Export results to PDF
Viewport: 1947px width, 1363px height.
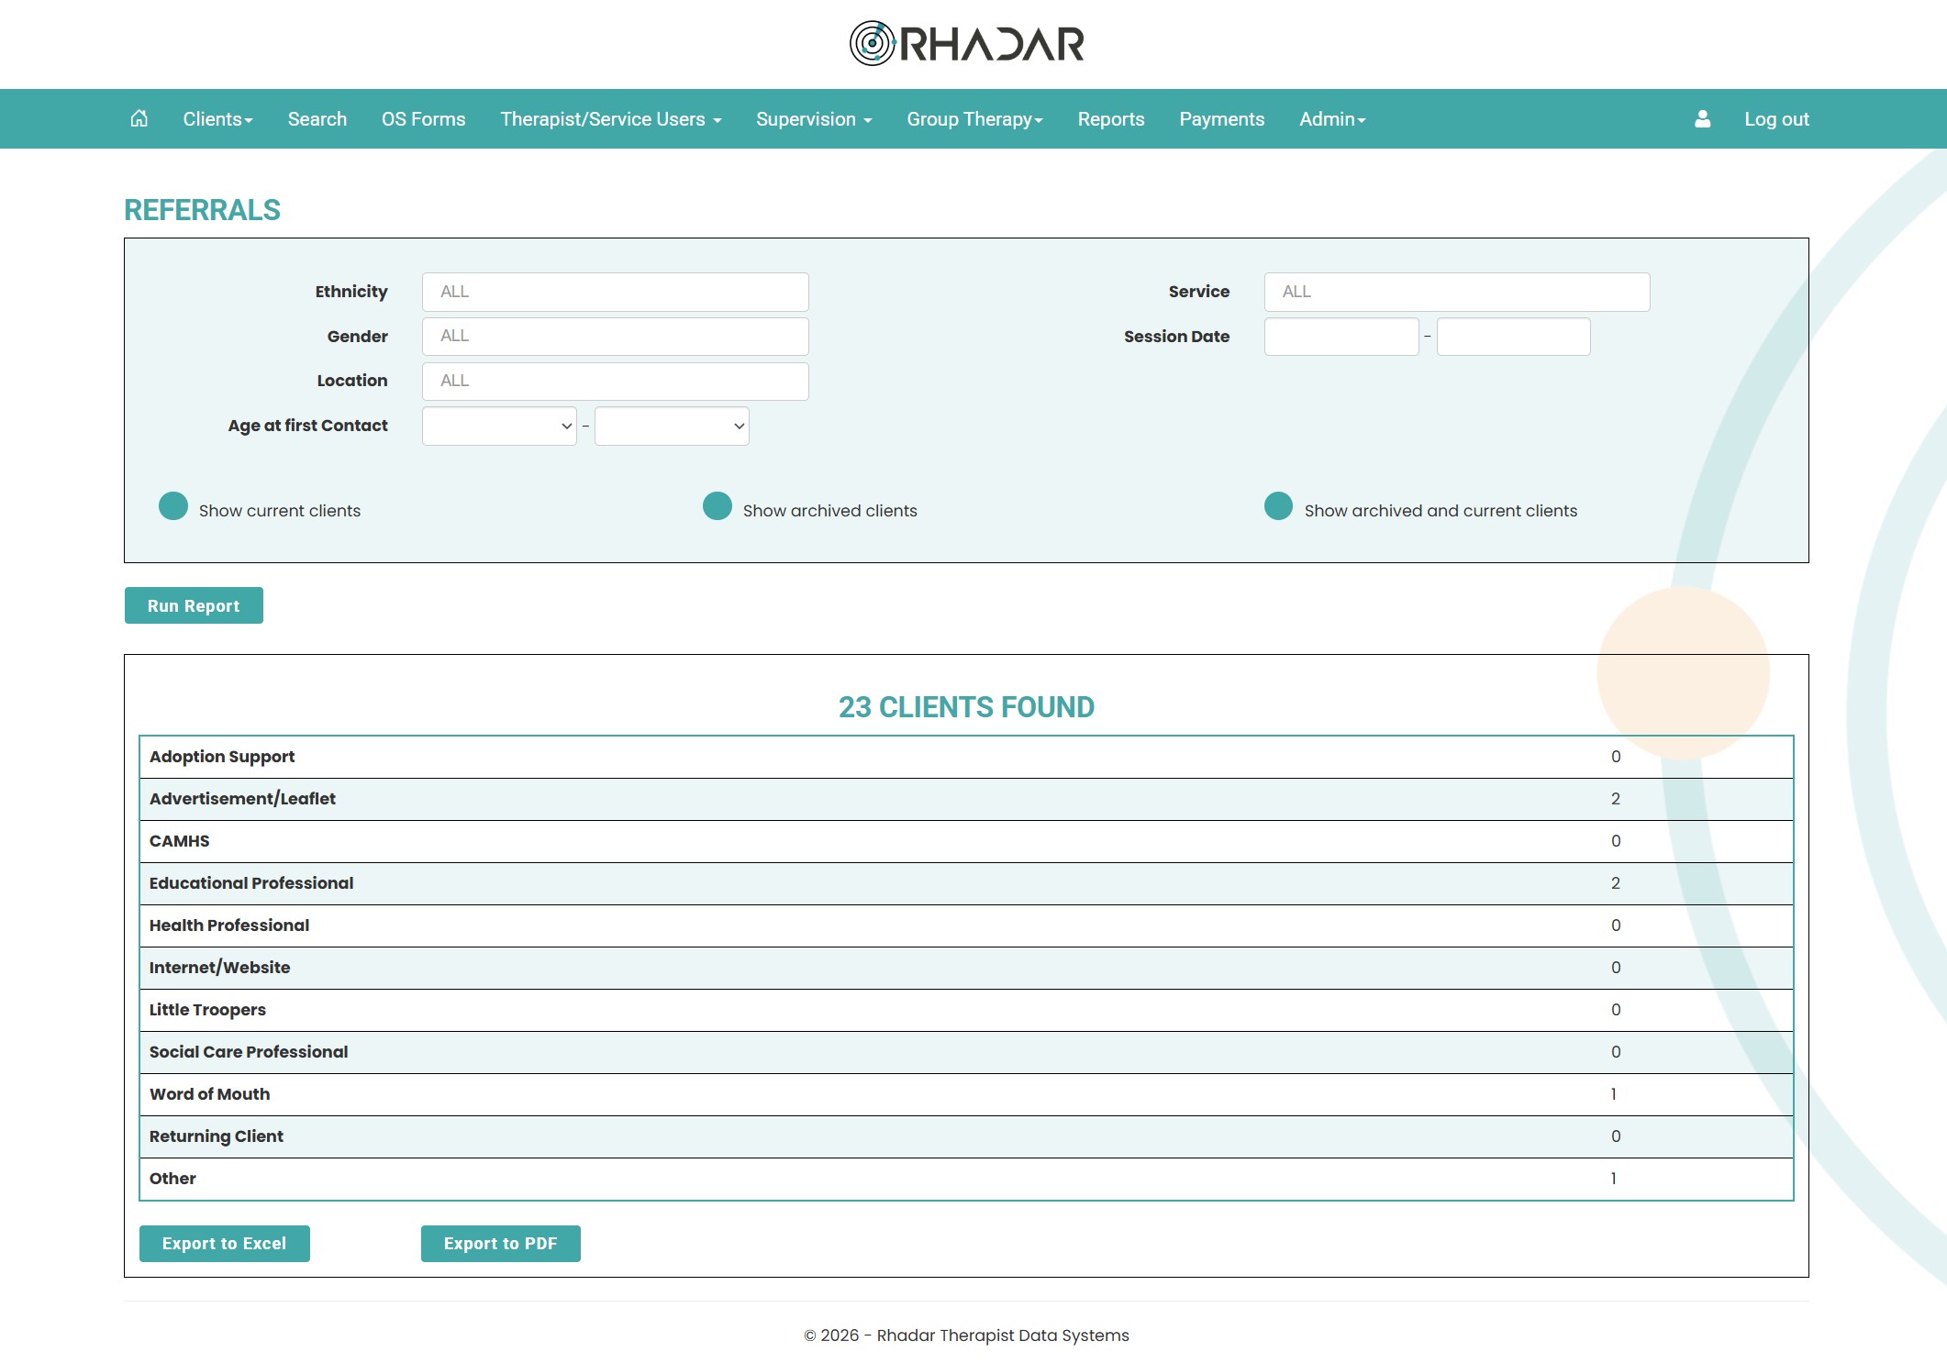501,1244
